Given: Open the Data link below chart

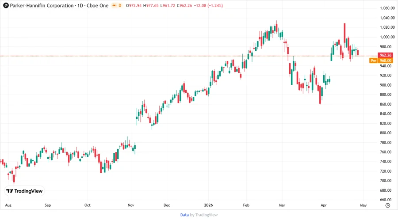Looking at the screenshot, I should (184, 215).
